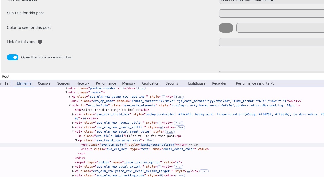Expand the evcal_exlink row node
This screenshot has height=177, width=324.
73,167
